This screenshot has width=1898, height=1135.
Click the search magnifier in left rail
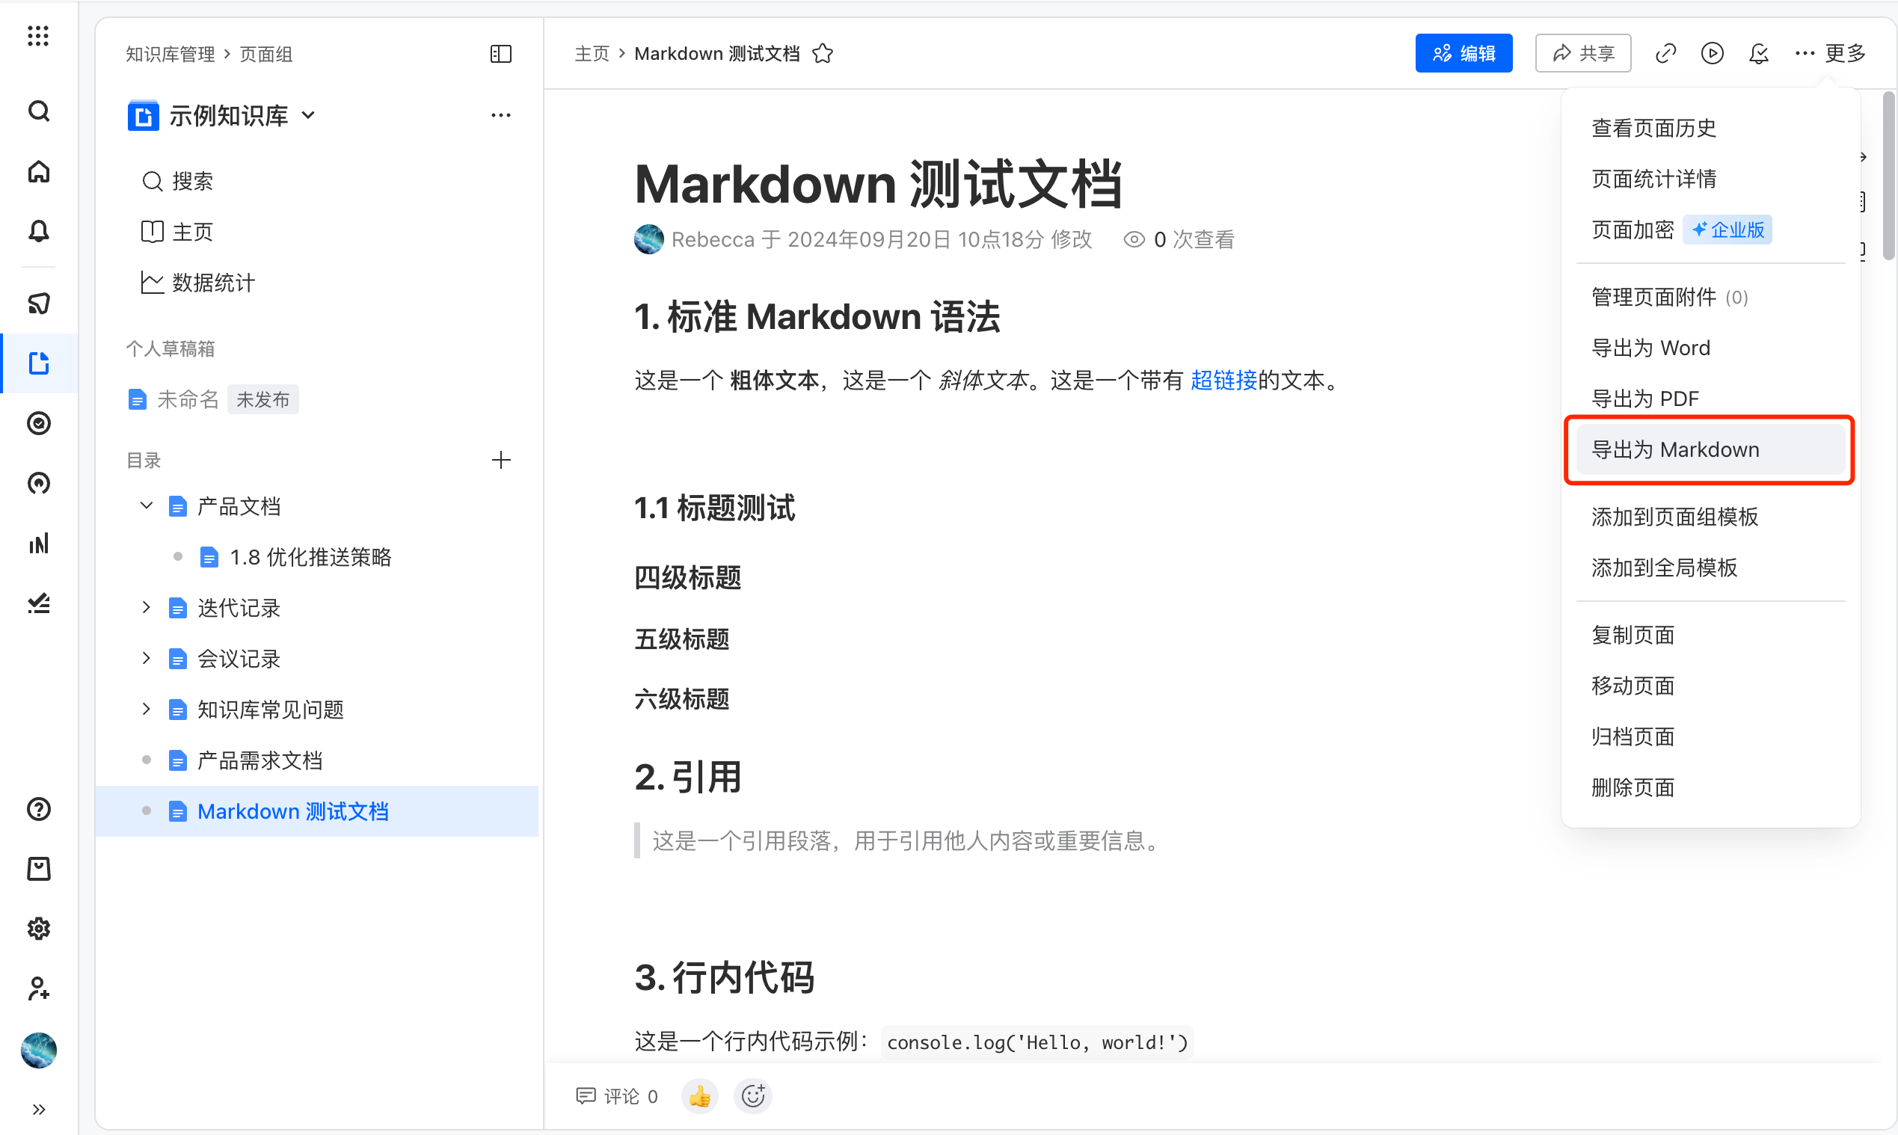[x=38, y=111]
